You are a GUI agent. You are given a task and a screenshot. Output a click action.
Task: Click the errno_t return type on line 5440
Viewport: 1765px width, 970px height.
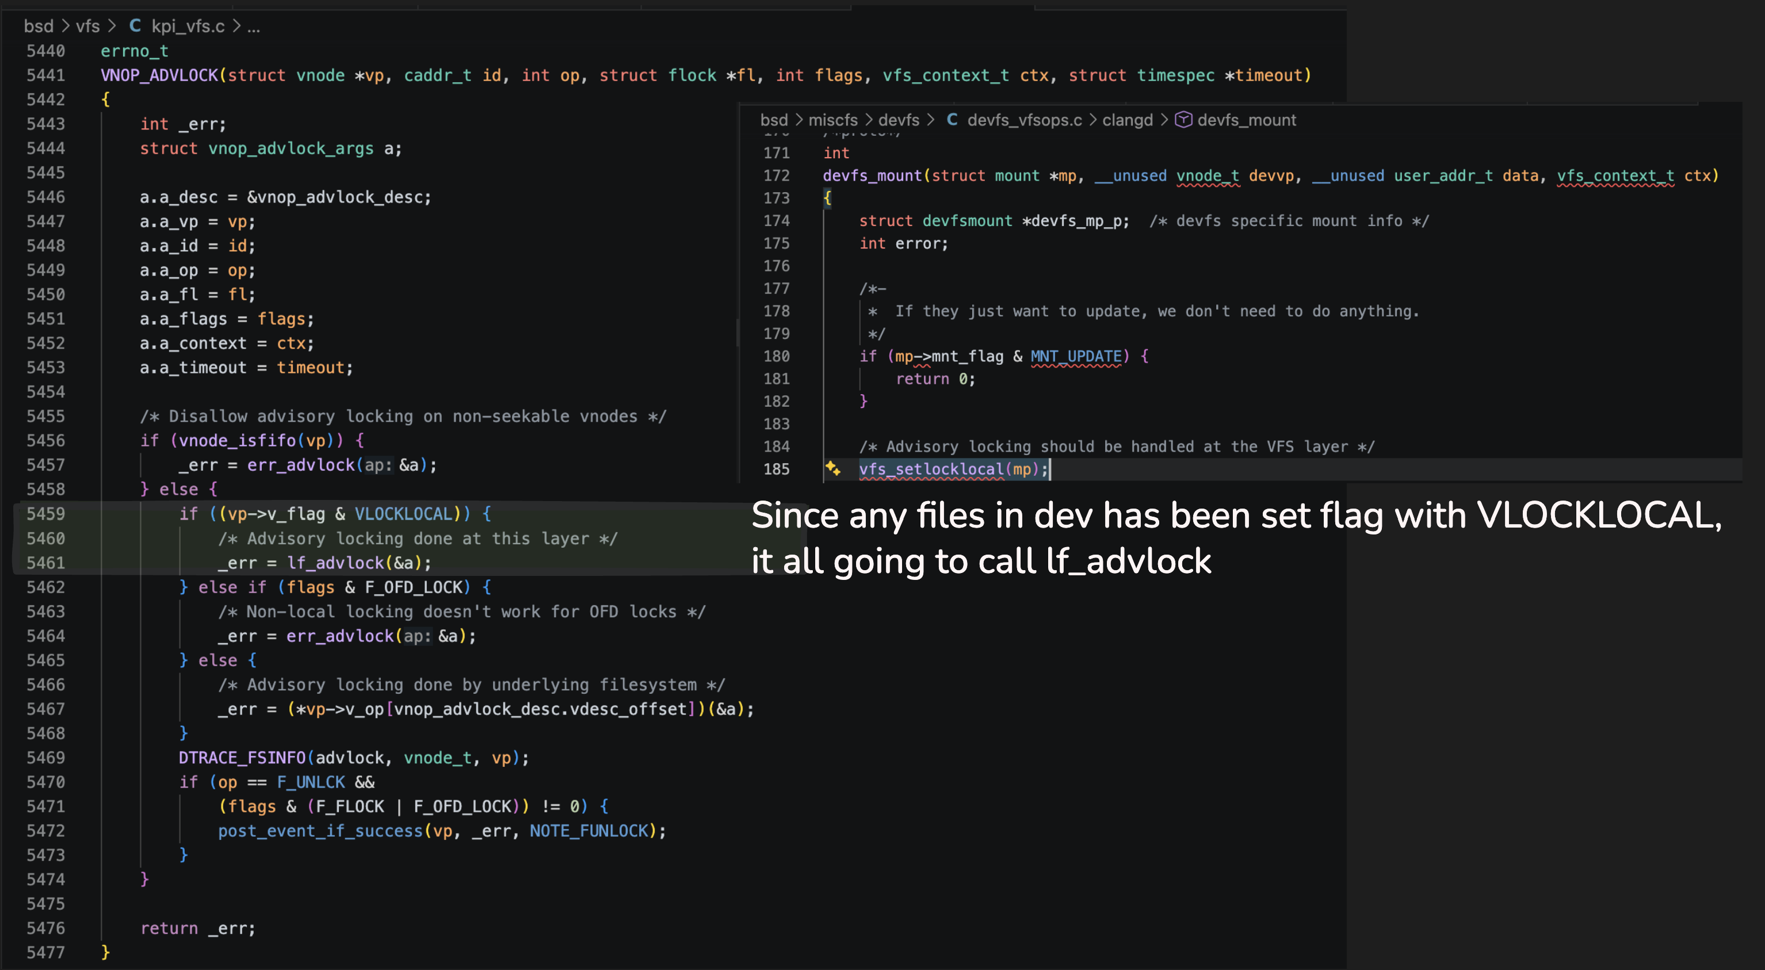pyautogui.click(x=134, y=51)
